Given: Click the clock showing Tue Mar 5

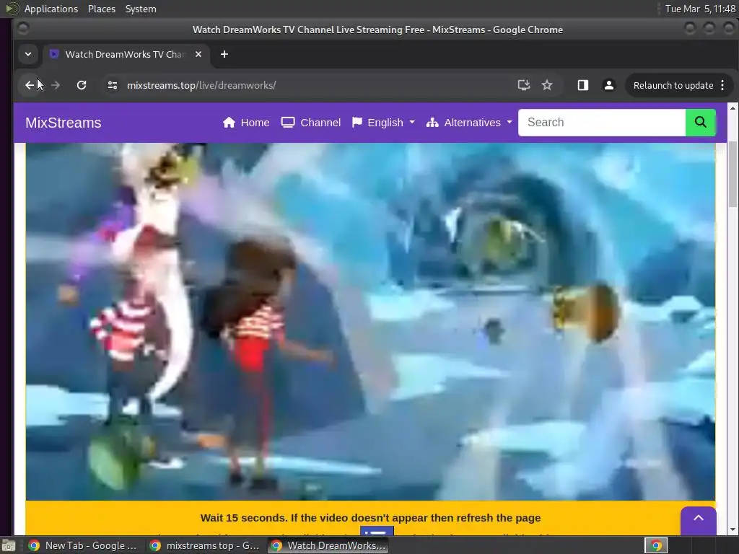Looking at the screenshot, I should [x=700, y=9].
